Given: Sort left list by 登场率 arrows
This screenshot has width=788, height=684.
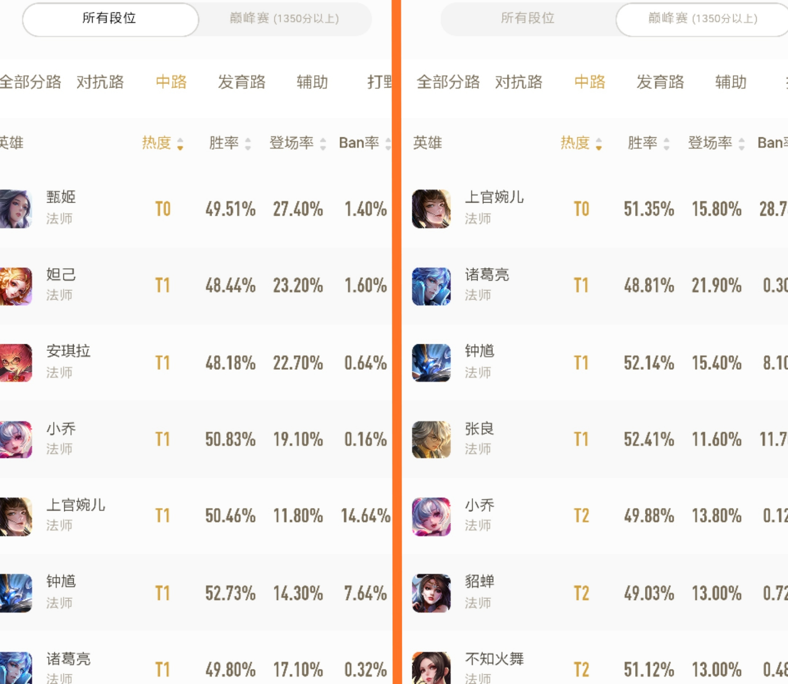Looking at the screenshot, I should coord(323,144).
